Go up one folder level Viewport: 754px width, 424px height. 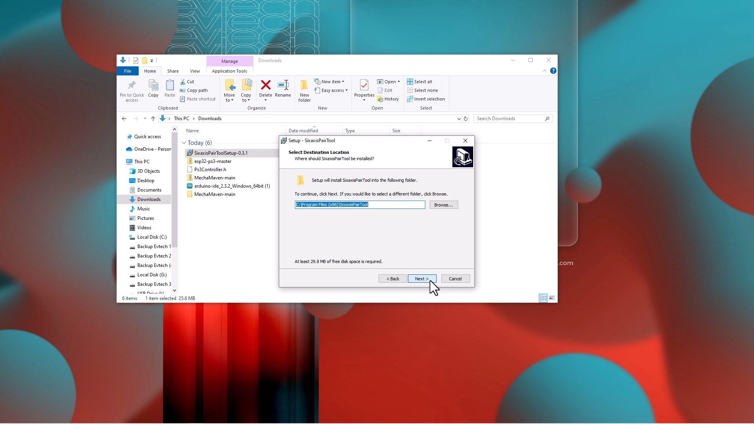pyautogui.click(x=153, y=119)
